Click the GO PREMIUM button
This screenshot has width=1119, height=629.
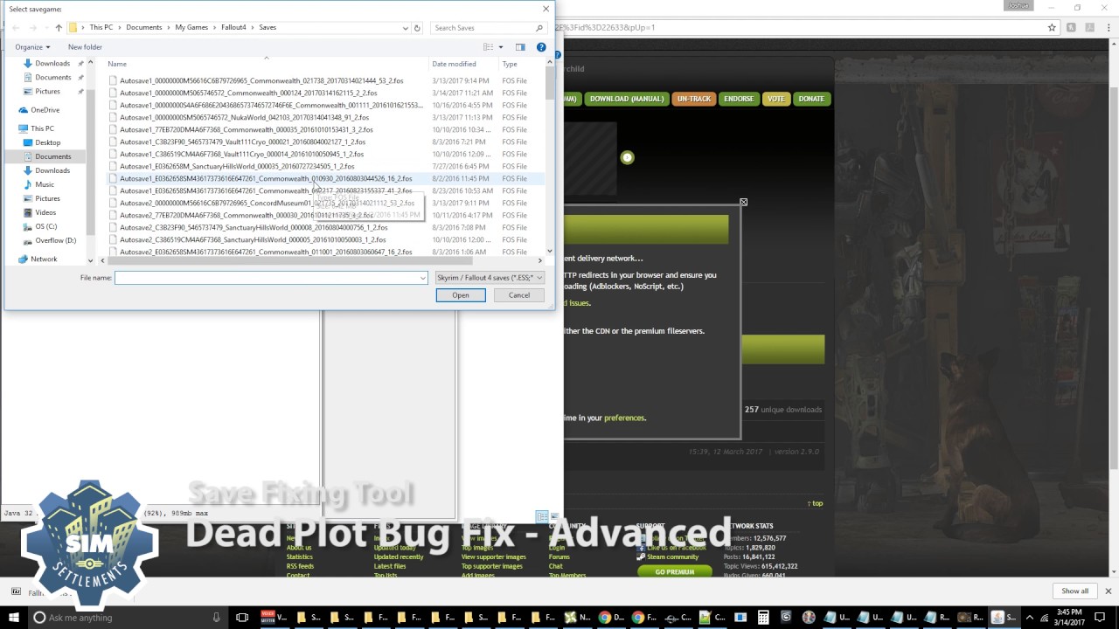coord(675,572)
